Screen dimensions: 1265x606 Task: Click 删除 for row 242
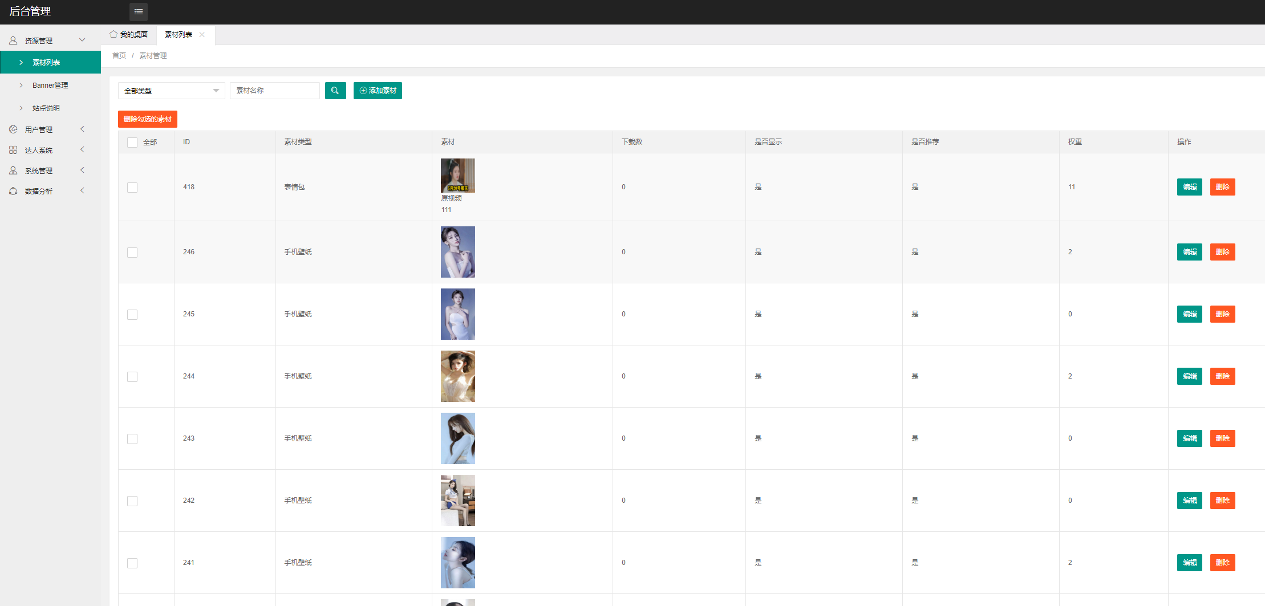click(1223, 501)
